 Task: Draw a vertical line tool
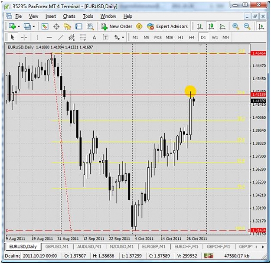(x=38, y=37)
